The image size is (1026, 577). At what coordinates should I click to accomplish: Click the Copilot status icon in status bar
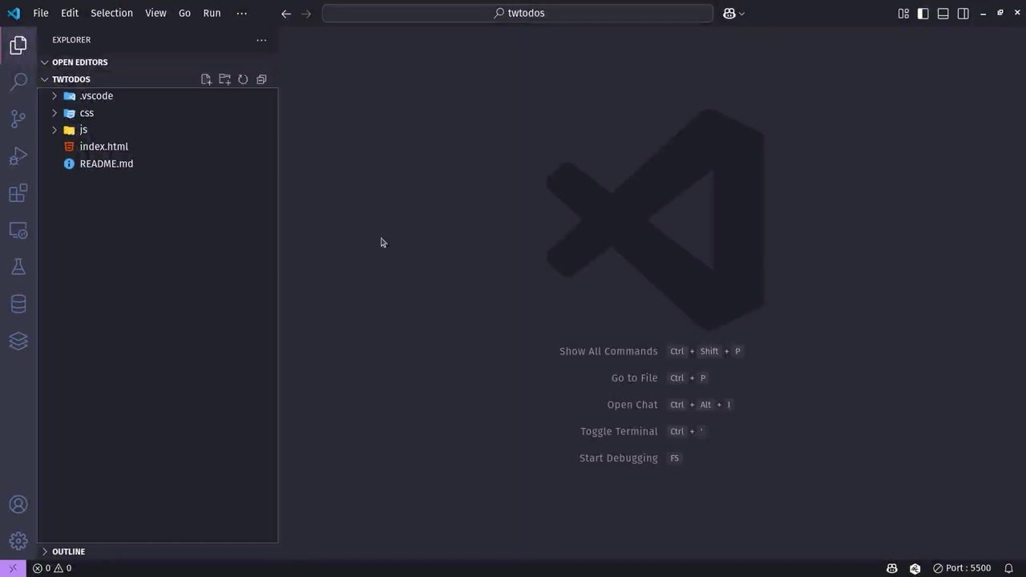[x=892, y=568]
